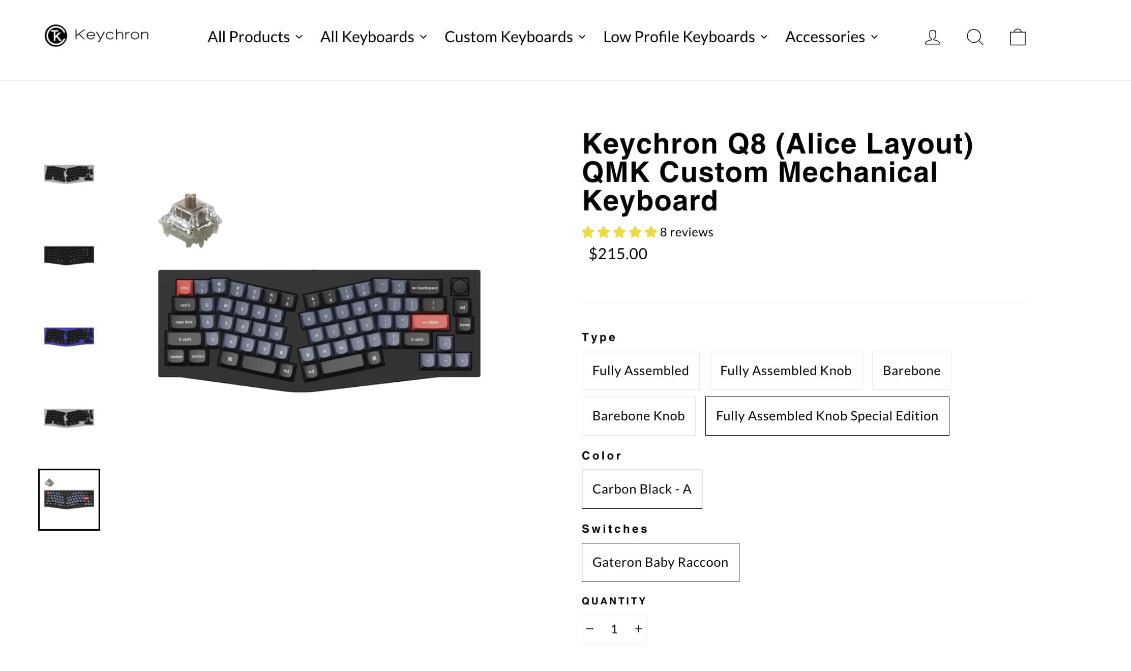The image size is (1131, 671).
Task: View the blue keyboard thumbnail
Action: 69,336
